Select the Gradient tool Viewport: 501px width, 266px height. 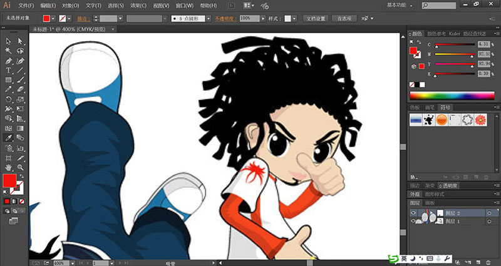(20, 128)
